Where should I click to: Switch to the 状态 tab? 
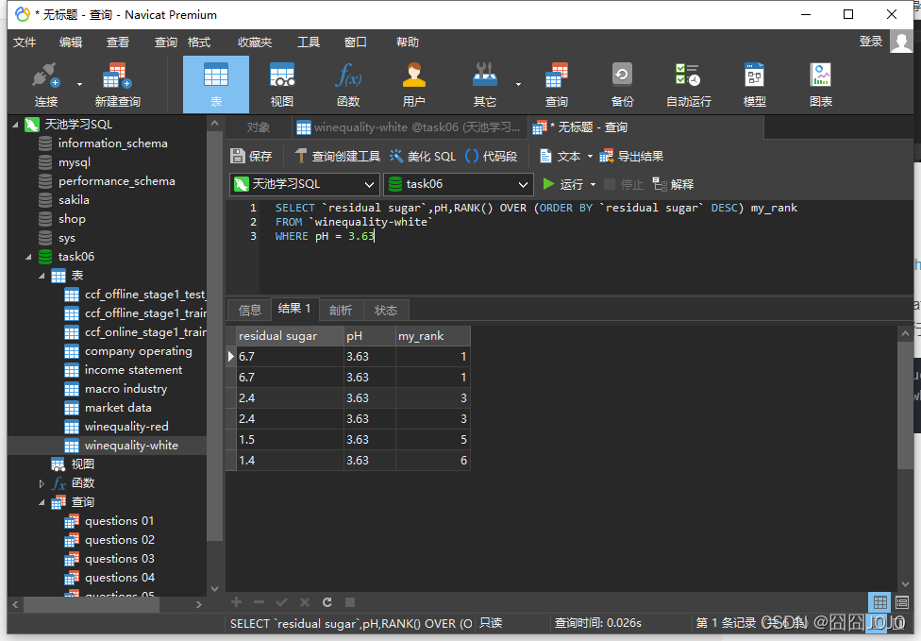[x=386, y=311]
